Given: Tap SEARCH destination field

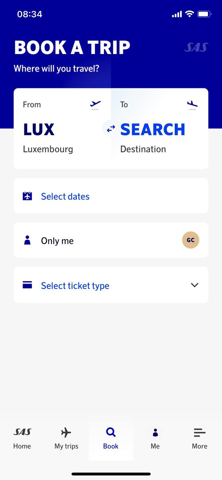Looking at the screenshot, I should pos(160,128).
